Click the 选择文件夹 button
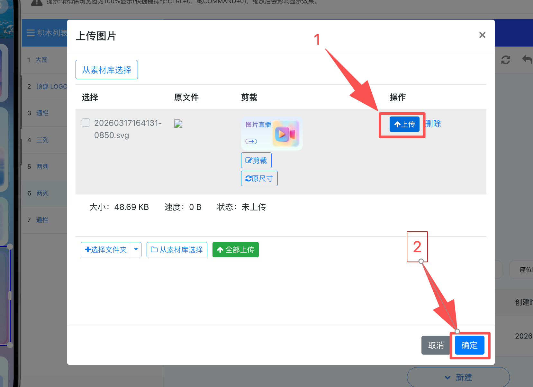 click(106, 250)
